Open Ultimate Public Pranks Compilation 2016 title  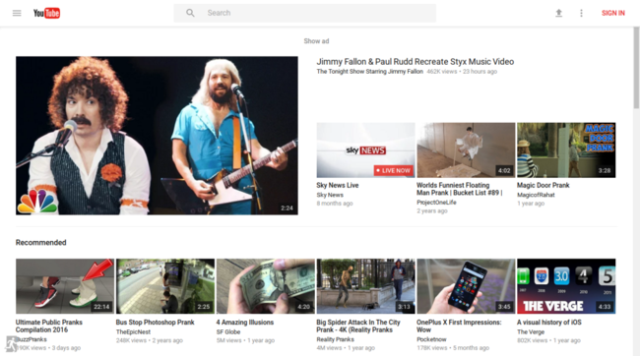pos(49,326)
